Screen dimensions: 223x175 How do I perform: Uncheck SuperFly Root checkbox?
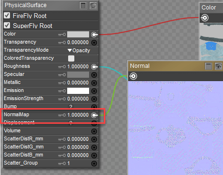[x=7, y=25]
